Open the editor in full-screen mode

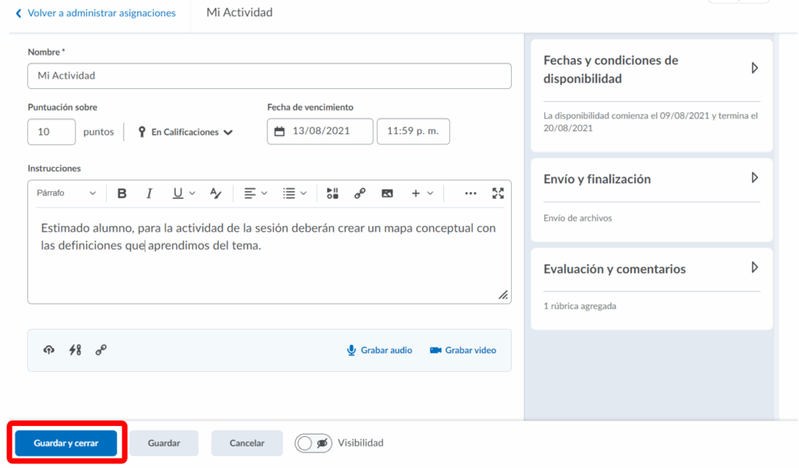tap(498, 193)
